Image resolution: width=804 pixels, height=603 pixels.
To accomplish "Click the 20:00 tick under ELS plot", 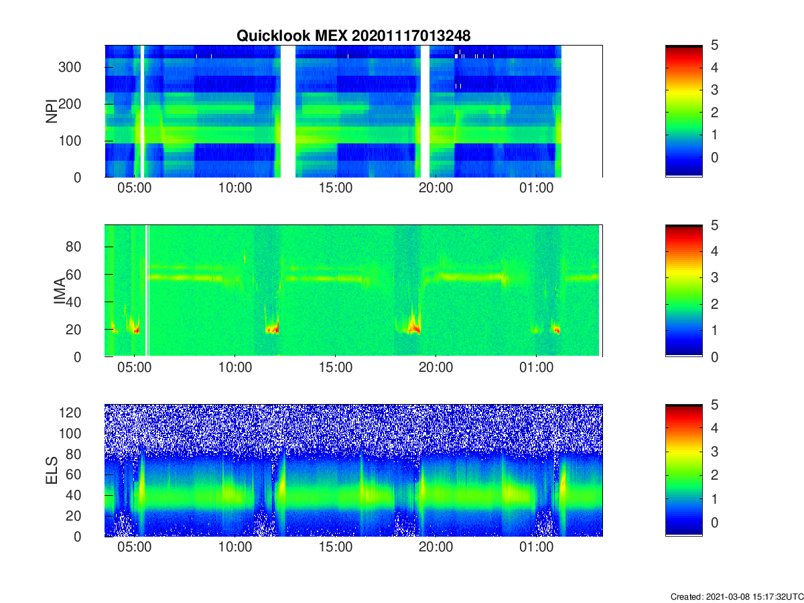I will (436, 547).
